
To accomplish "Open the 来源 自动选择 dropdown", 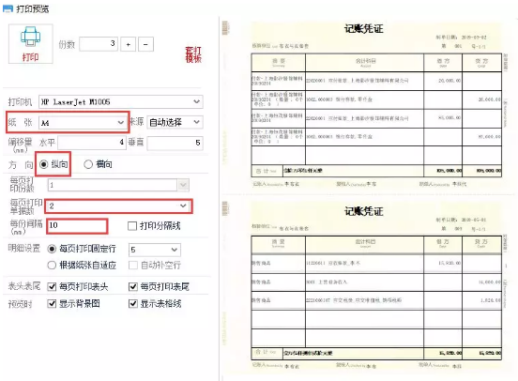I will coord(175,122).
